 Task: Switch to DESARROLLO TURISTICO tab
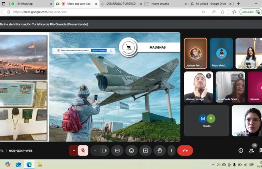121,4
